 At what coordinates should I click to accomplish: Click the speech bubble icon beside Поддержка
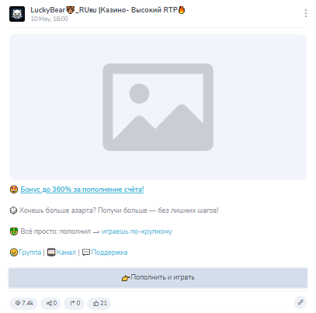click(x=86, y=252)
